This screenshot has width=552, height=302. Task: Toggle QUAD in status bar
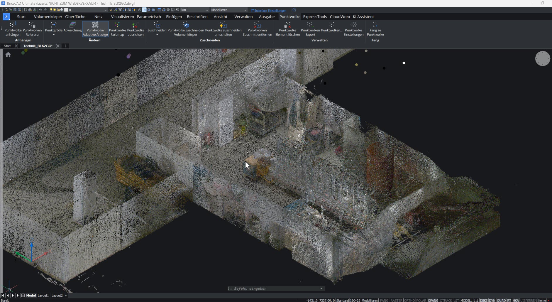pos(501,300)
